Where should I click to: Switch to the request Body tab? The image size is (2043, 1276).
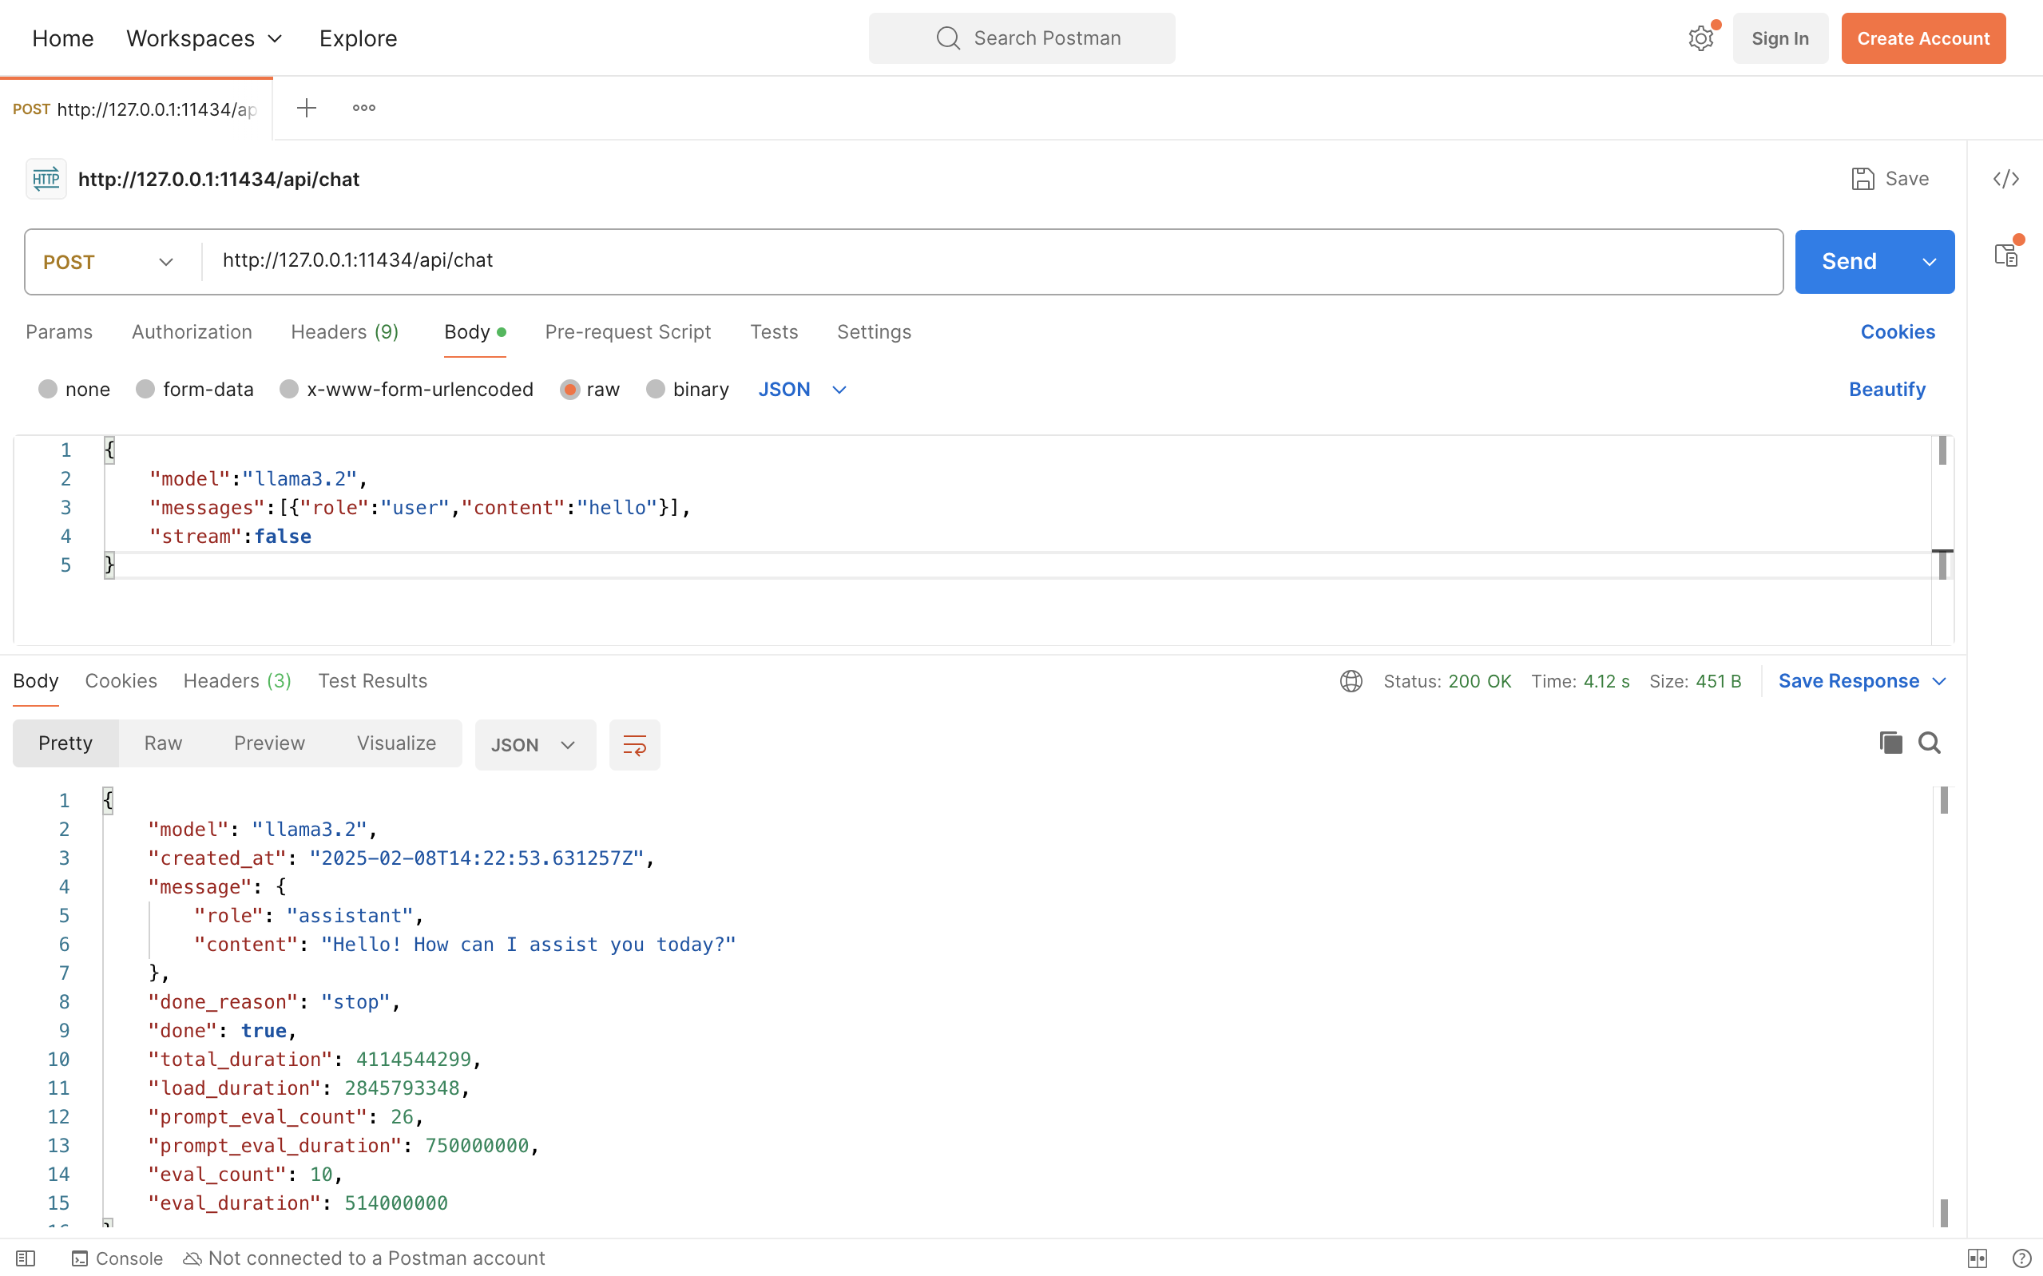(475, 331)
